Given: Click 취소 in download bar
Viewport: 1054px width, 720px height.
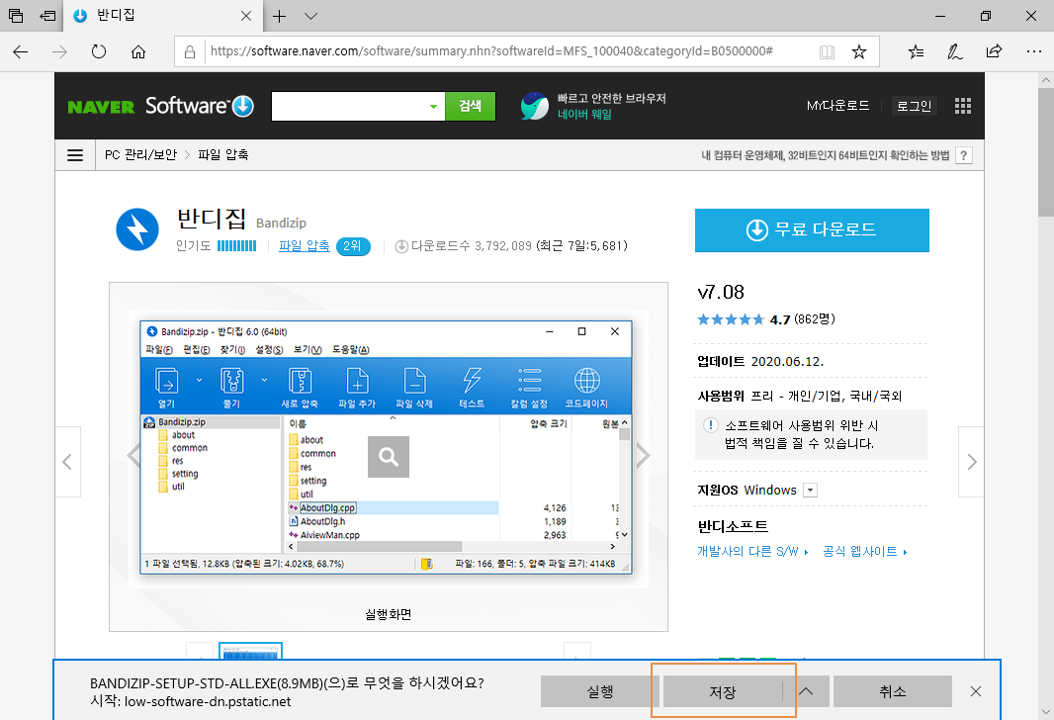Looking at the screenshot, I should [x=893, y=691].
